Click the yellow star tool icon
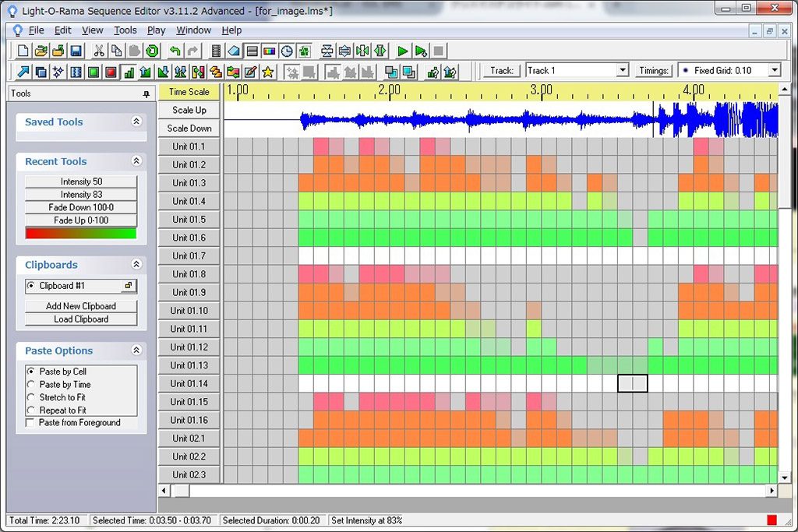 [x=268, y=72]
